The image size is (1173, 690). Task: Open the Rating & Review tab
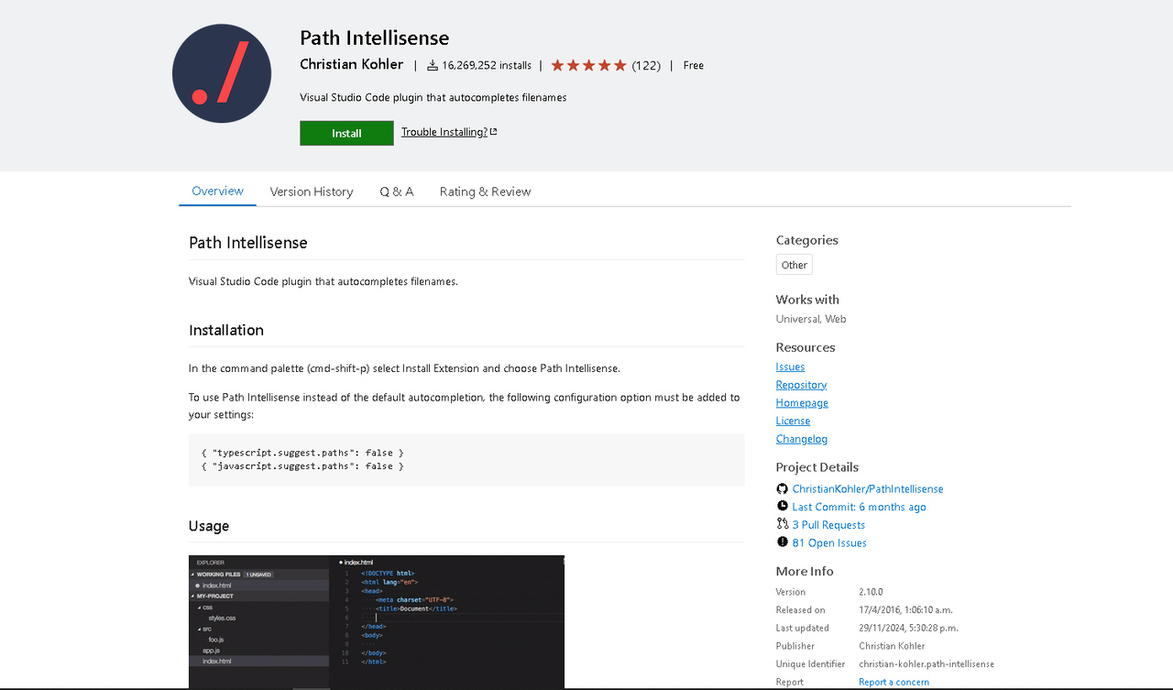[x=485, y=192]
